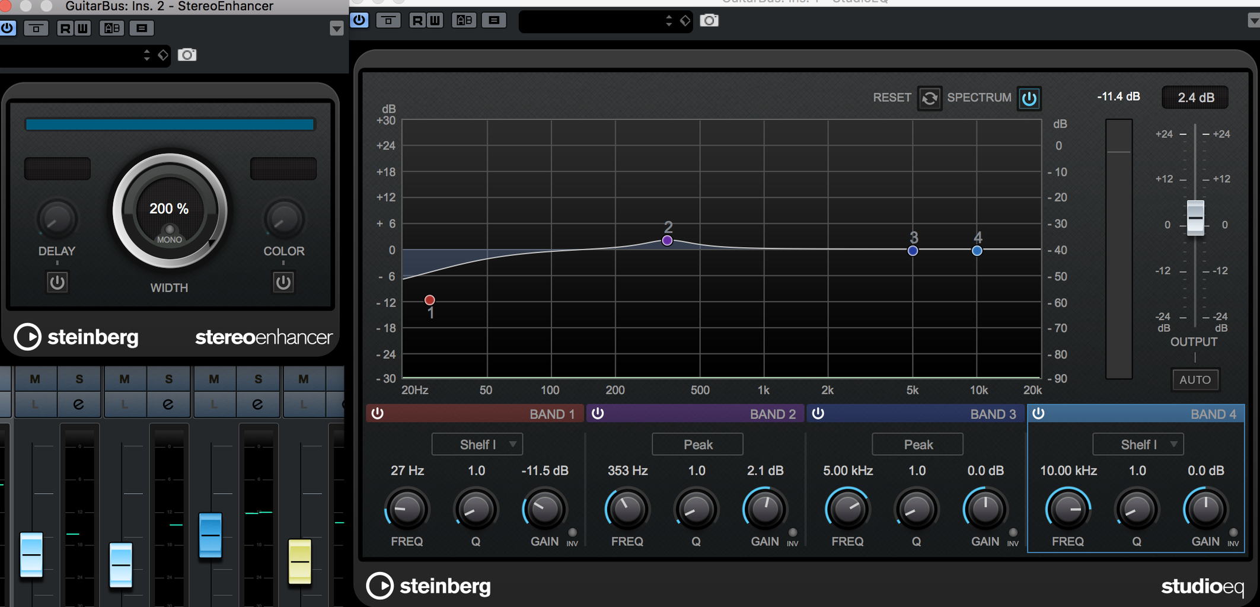Click the Band 2 FREQ knob showing 353 Hz
Screen dimensions: 1260x607
627,508
